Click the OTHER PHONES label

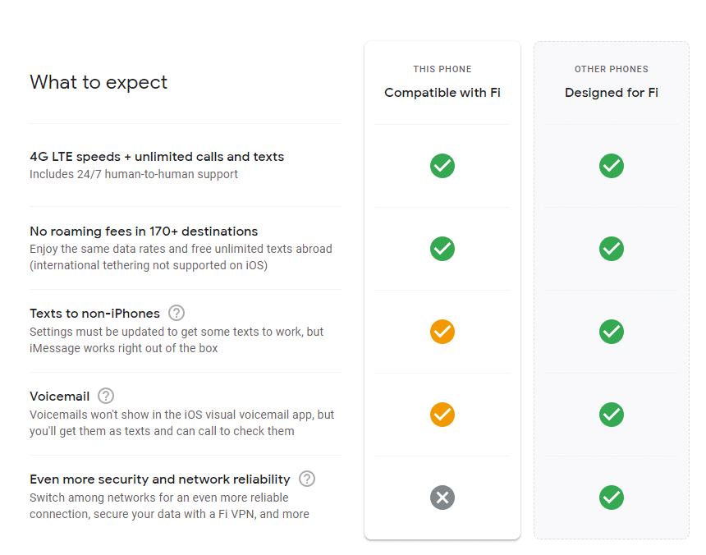(612, 69)
